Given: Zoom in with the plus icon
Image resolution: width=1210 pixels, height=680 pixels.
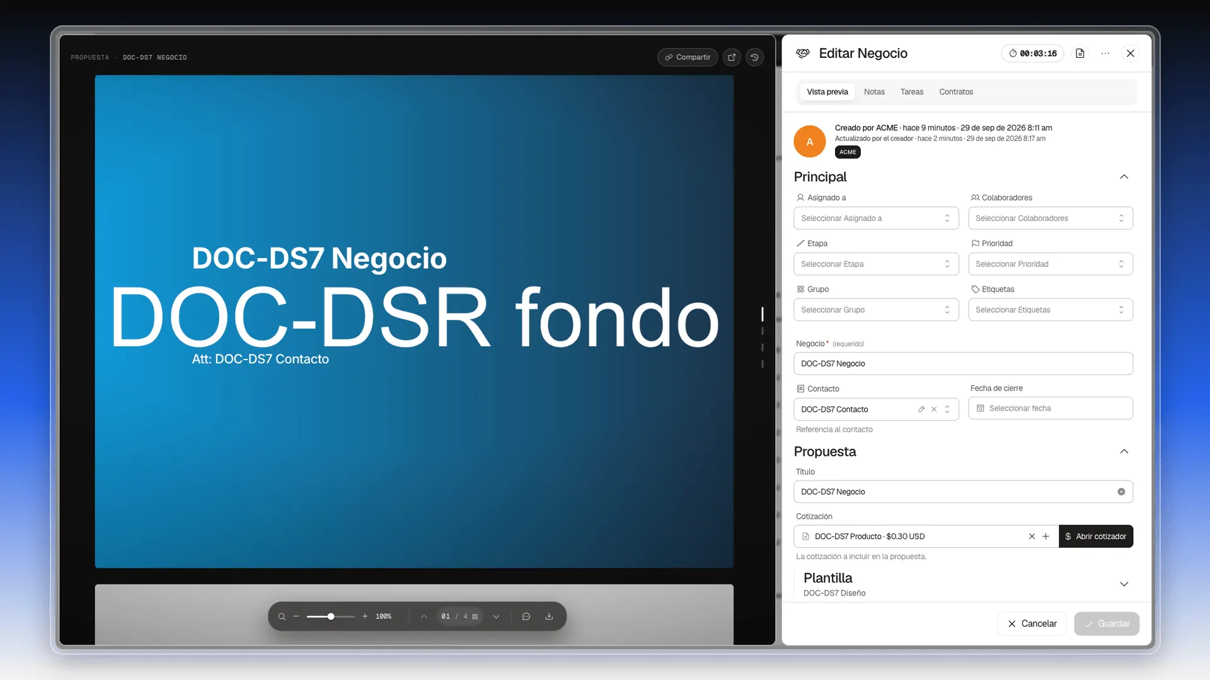Looking at the screenshot, I should (365, 616).
